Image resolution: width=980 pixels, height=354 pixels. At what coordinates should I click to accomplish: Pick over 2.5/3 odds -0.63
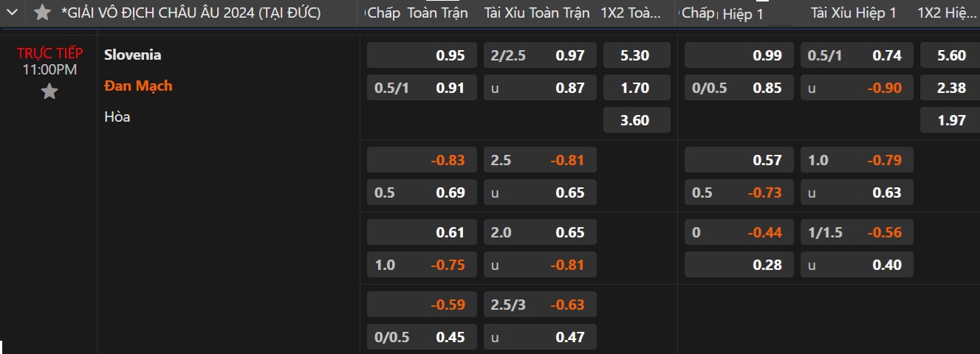pos(540,305)
